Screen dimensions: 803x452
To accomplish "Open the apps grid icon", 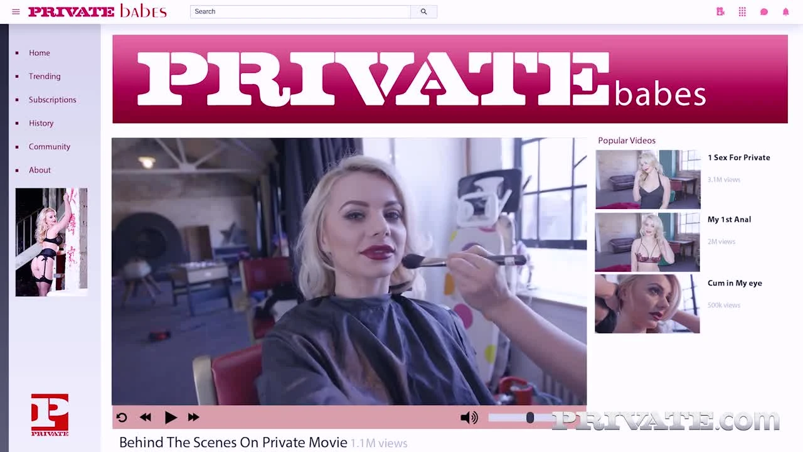I will [x=742, y=11].
